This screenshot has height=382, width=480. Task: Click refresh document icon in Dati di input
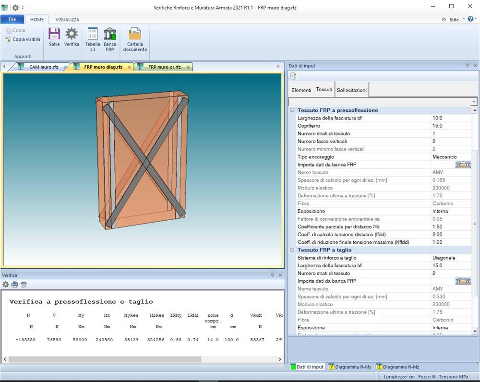(293, 76)
